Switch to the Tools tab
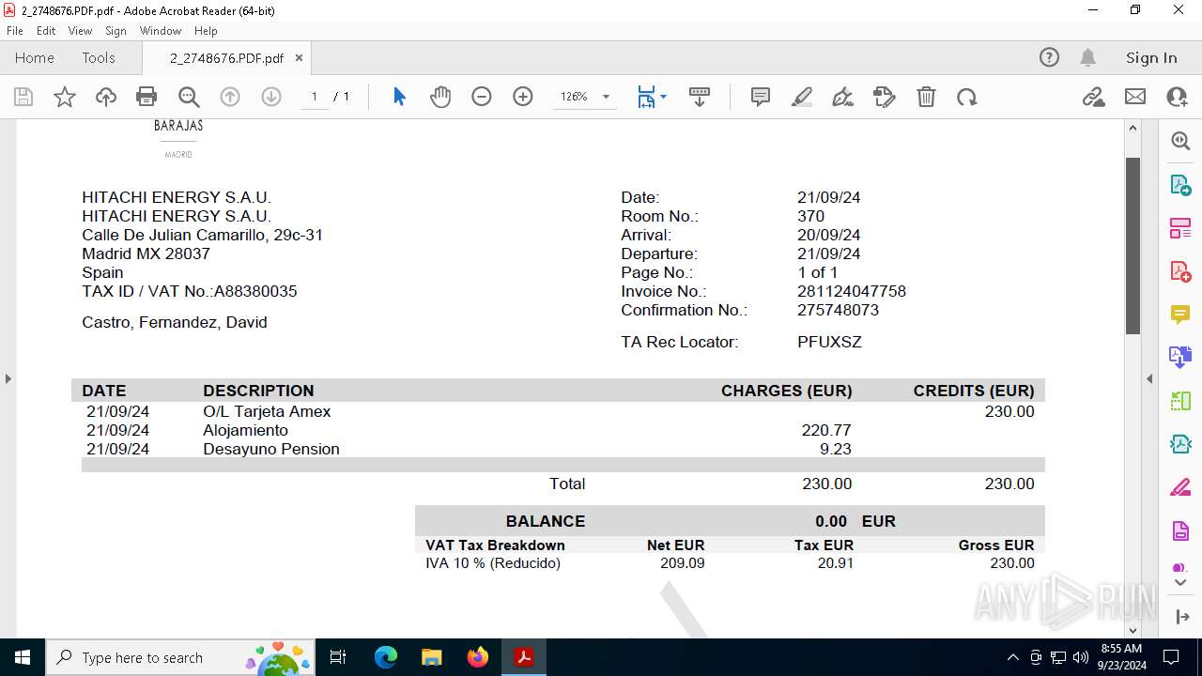The width and height of the screenshot is (1202, 676). [99, 57]
